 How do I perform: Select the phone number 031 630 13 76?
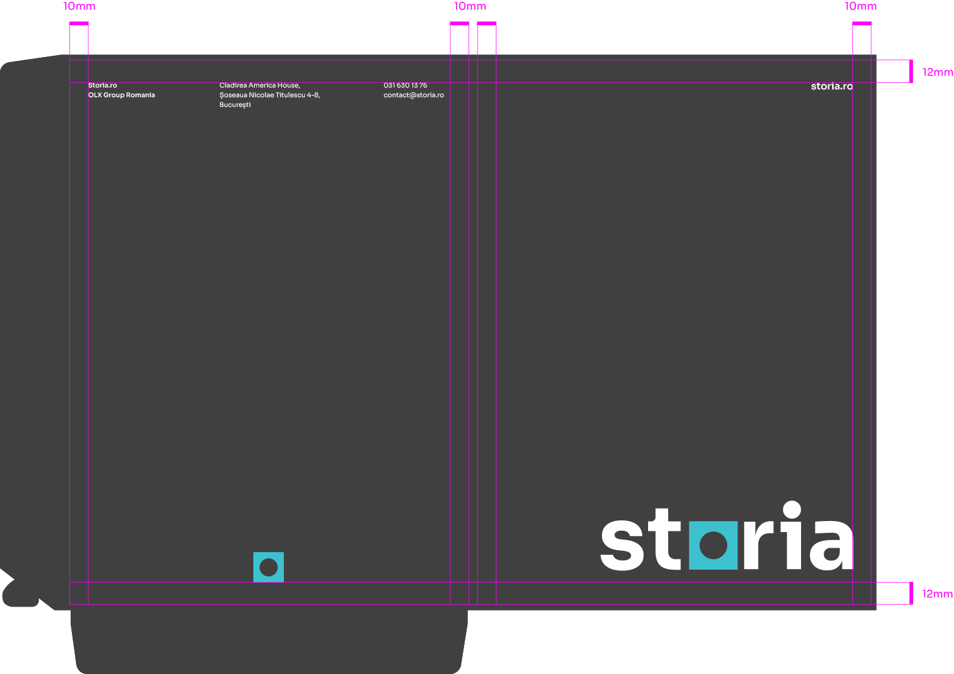tap(405, 86)
